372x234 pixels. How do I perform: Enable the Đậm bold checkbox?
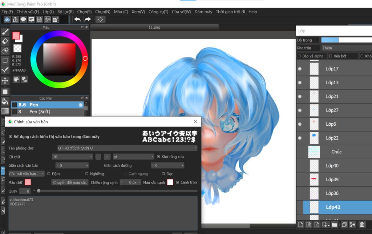click(x=49, y=174)
